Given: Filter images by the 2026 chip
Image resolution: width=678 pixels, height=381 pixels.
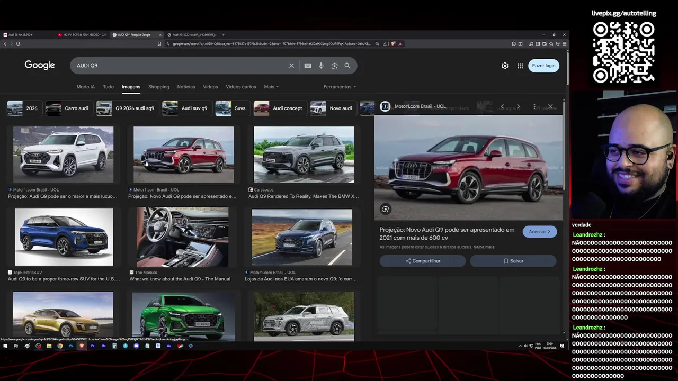Looking at the screenshot, I should click(x=23, y=108).
